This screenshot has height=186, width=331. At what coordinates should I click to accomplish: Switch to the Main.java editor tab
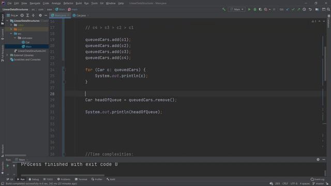[x=60, y=16]
